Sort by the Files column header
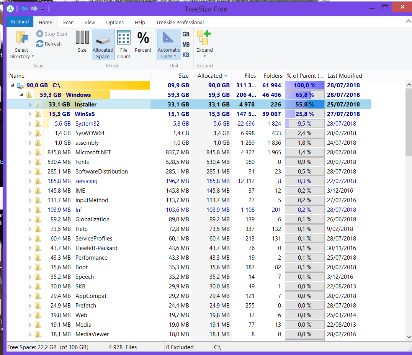Image resolution: width=412 pixels, height=355 pixels. [245, 76]
